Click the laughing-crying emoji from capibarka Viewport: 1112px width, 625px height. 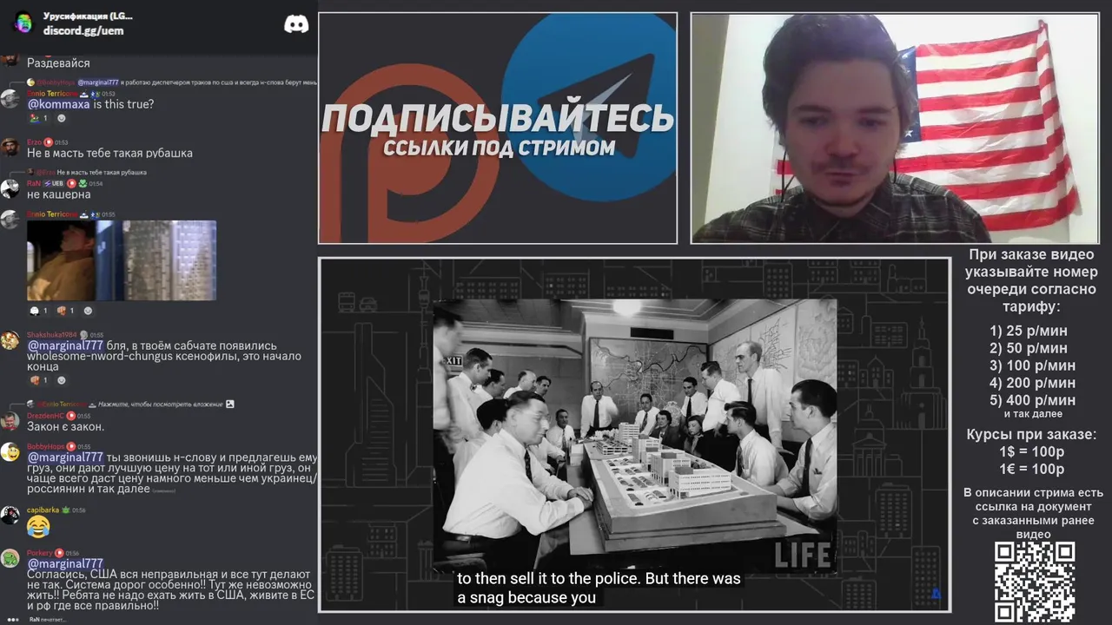38,528
